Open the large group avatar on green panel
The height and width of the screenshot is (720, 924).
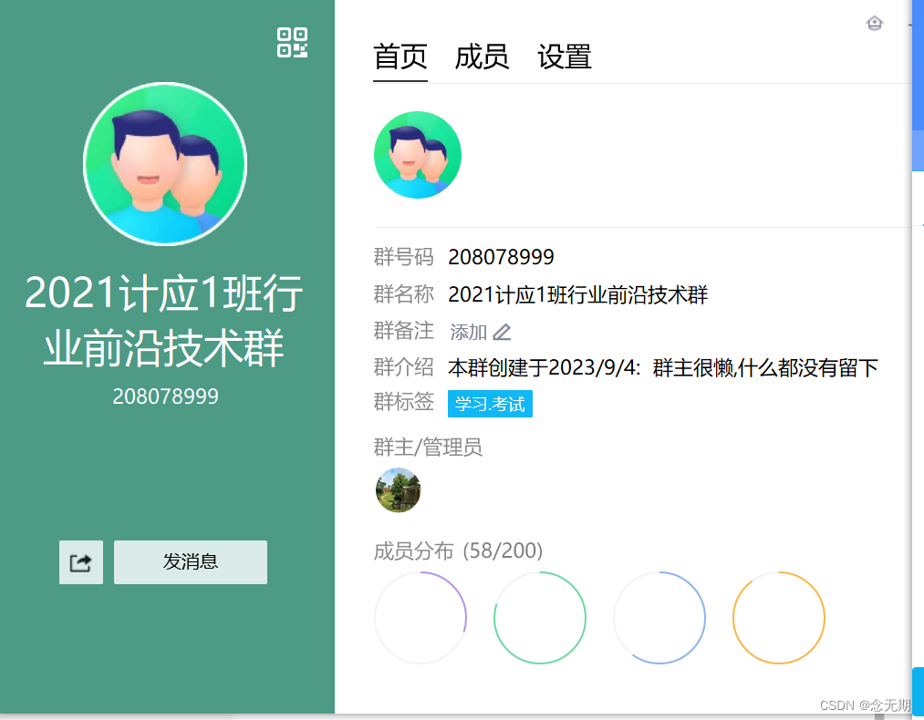click(165, 164)
